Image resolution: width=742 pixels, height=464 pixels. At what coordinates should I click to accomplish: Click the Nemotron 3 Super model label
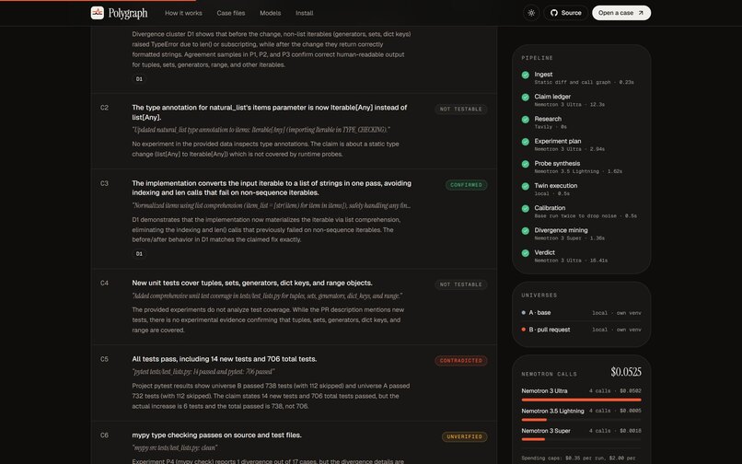pos(546,431)
